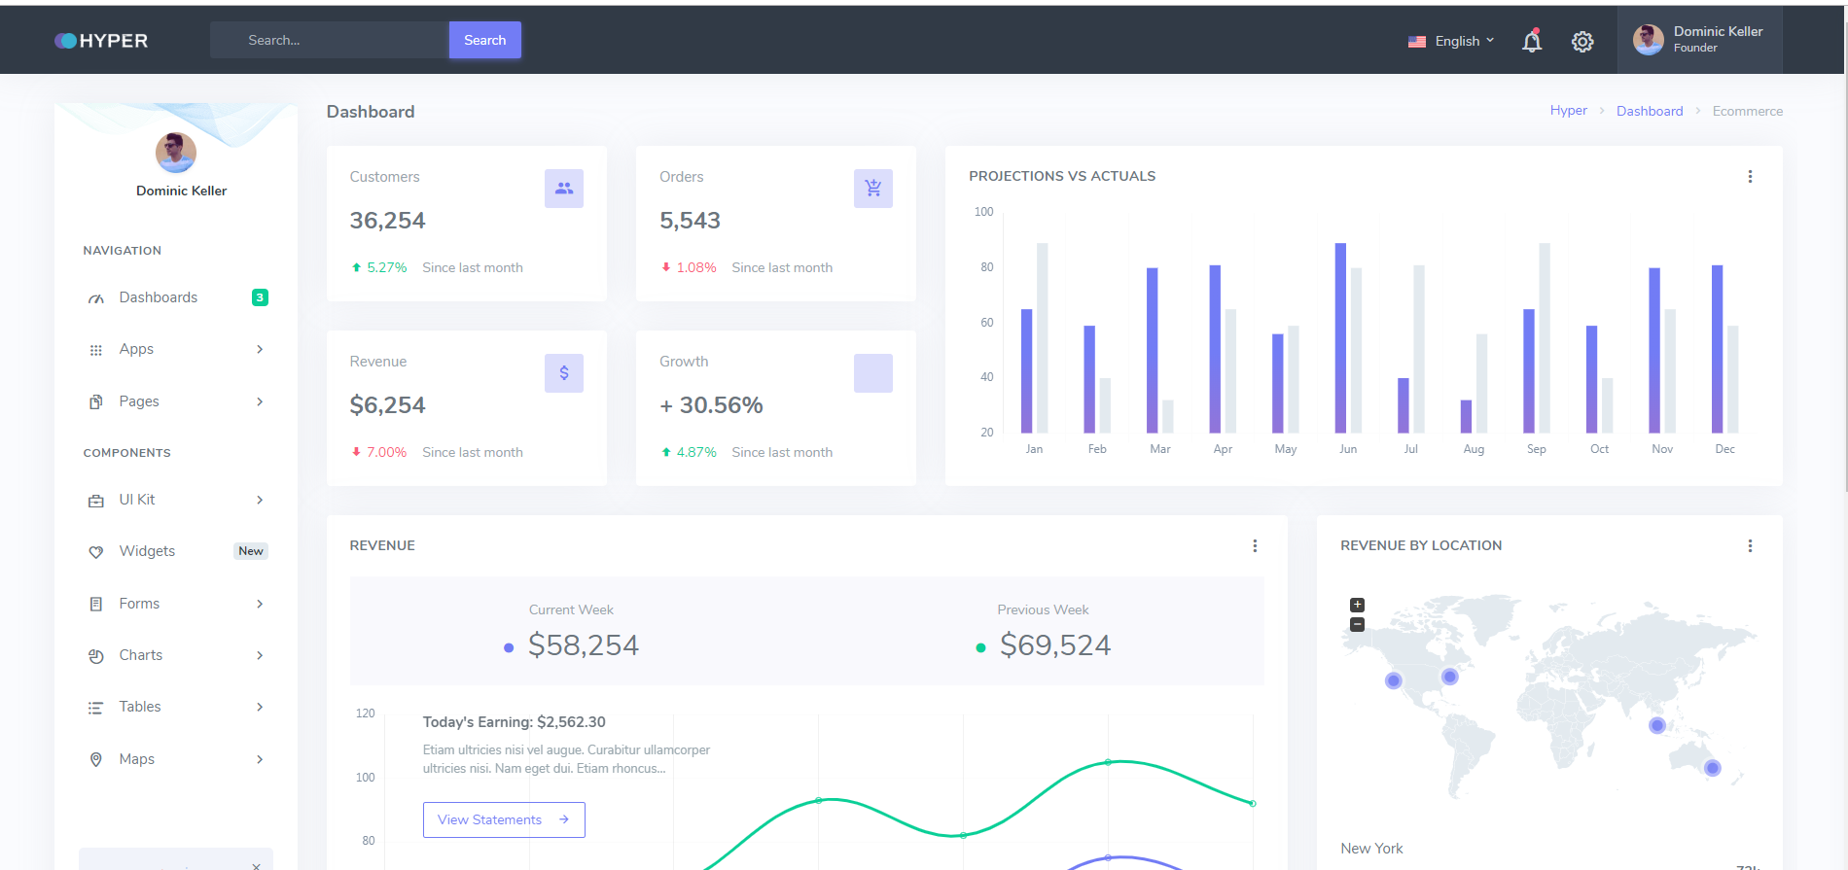Click the UI Kit briefcase icon

pyautogui.click(x=96, y=501)
